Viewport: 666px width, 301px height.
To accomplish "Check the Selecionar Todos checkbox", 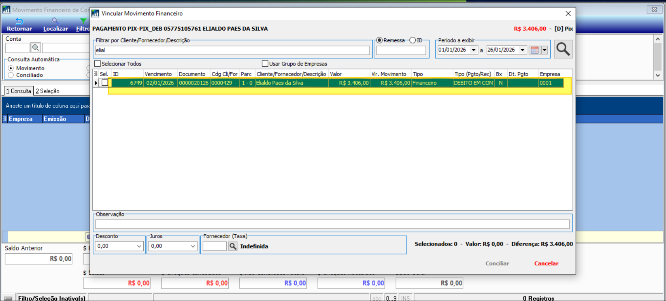I will pos(98,64).
